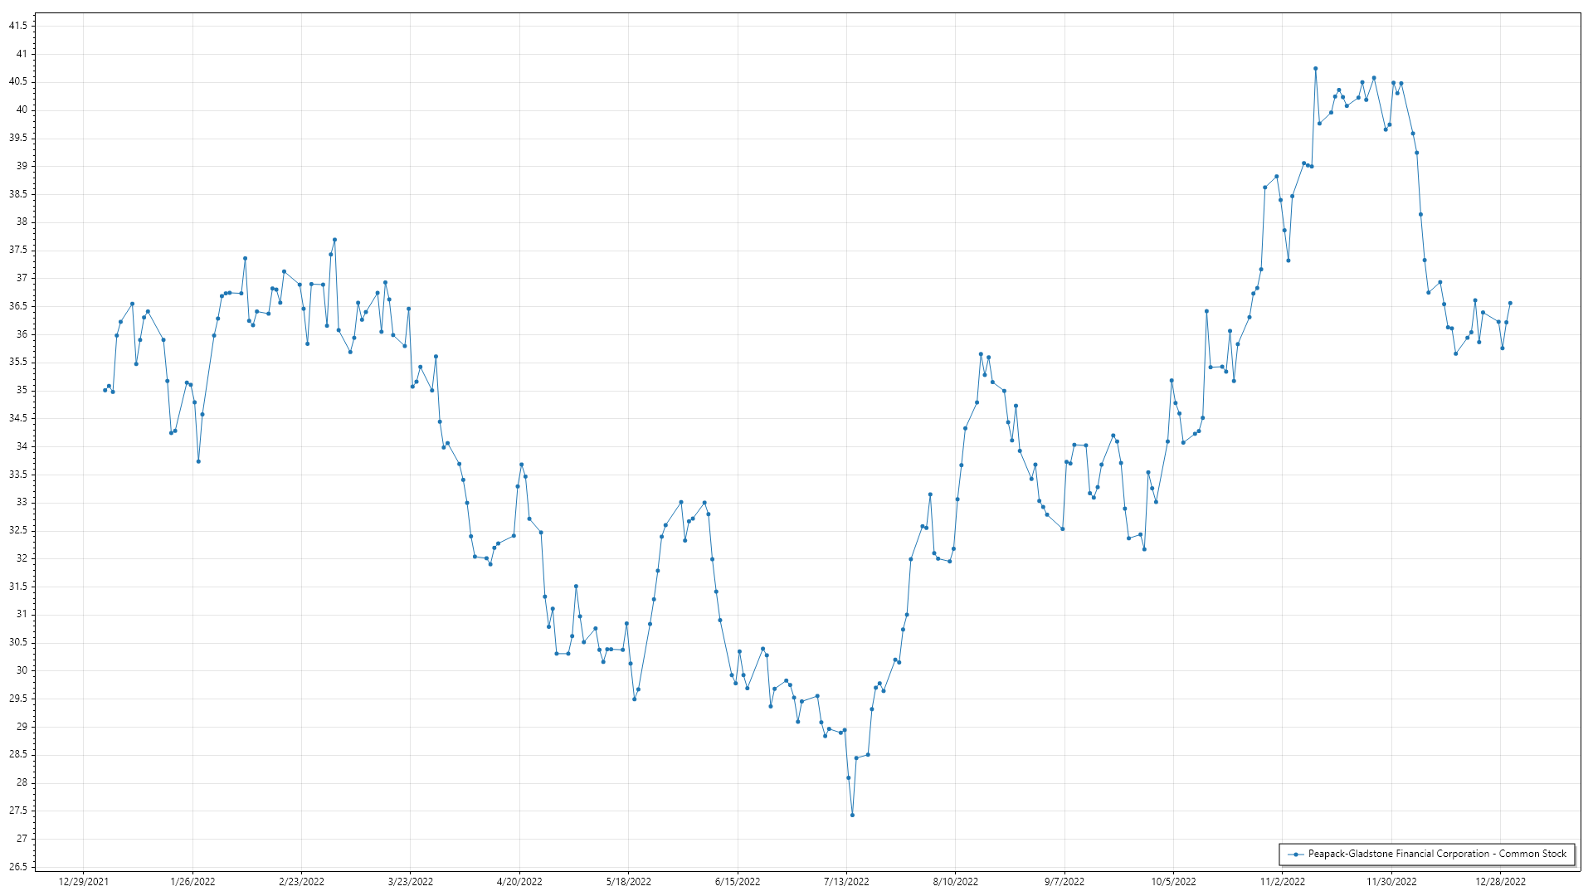Click the 5/18/2022 x-axis date label
This screenshot has width=1593, height=896.
tap(628, 881)
